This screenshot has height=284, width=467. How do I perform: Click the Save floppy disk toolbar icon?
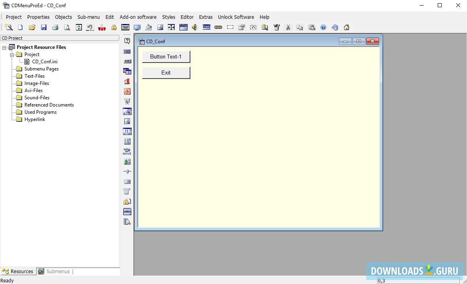click(x=44, y=27)
